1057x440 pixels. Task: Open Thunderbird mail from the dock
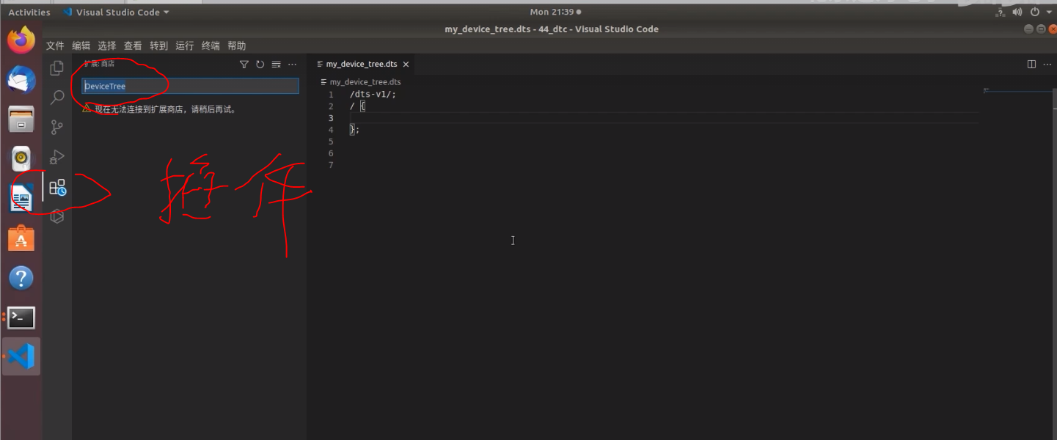21,80
